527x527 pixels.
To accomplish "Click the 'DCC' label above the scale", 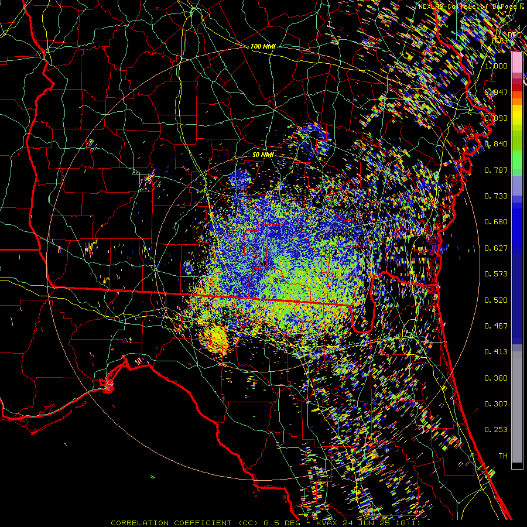I will [x=514, y=35].
